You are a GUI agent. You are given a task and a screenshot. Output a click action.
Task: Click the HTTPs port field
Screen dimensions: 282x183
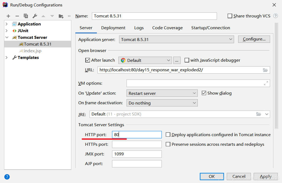(137, 144)
